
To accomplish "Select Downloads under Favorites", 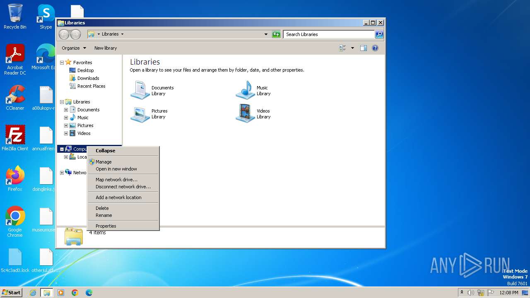I will coord(84,78).
